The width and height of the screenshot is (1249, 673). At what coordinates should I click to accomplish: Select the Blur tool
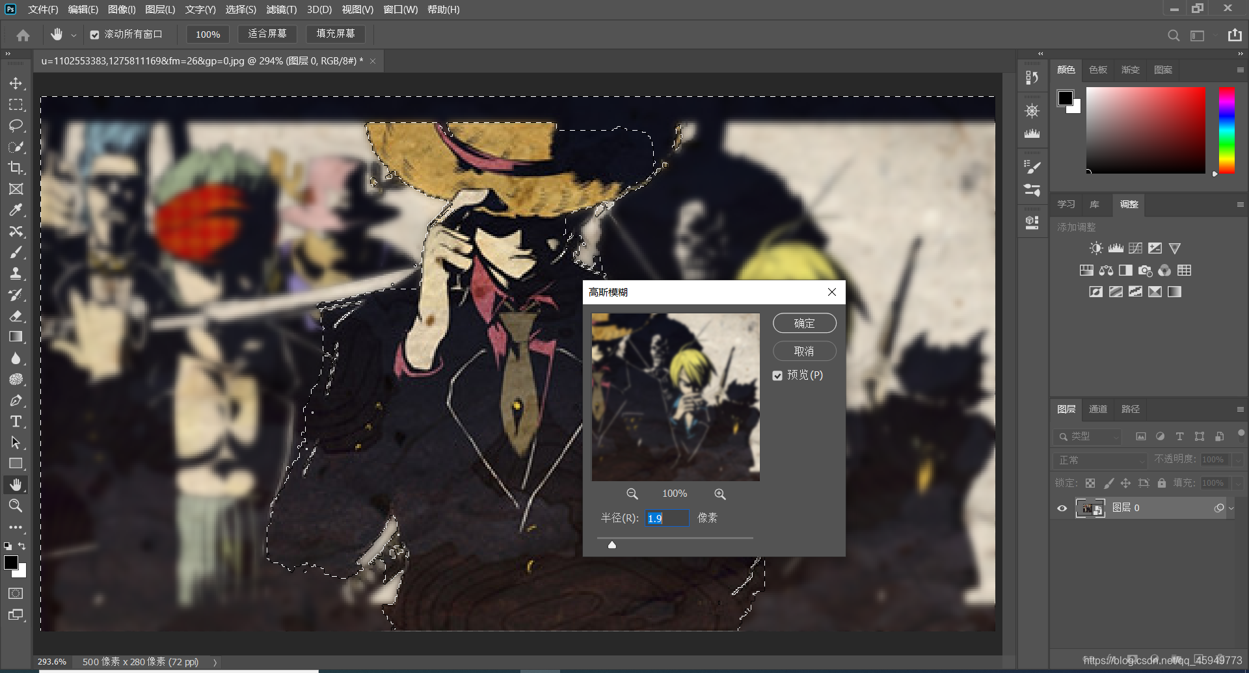click(16, 358)
